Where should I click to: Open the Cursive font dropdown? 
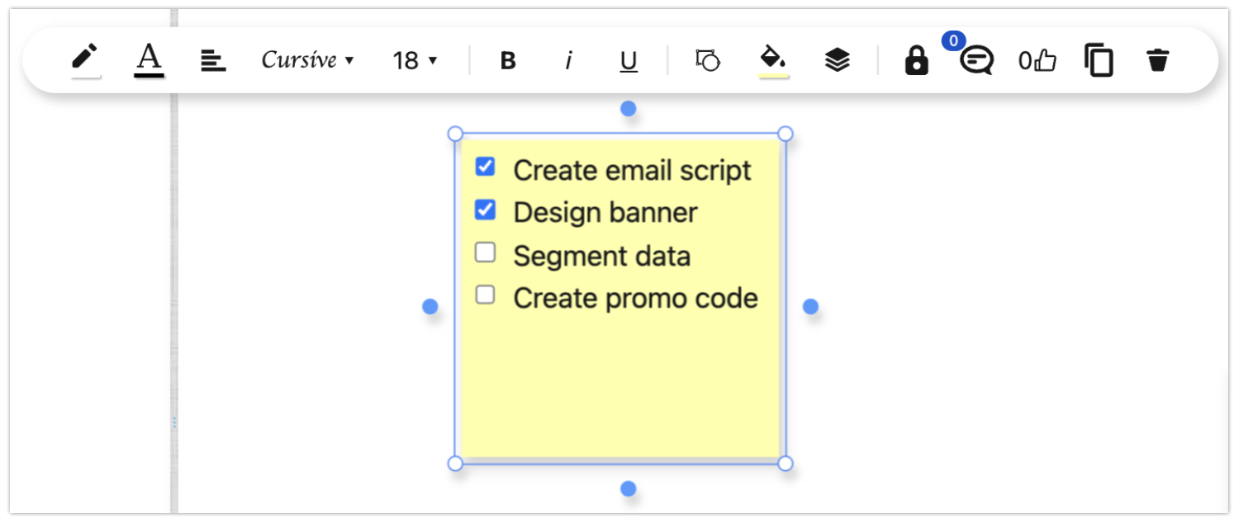(307, 60)
